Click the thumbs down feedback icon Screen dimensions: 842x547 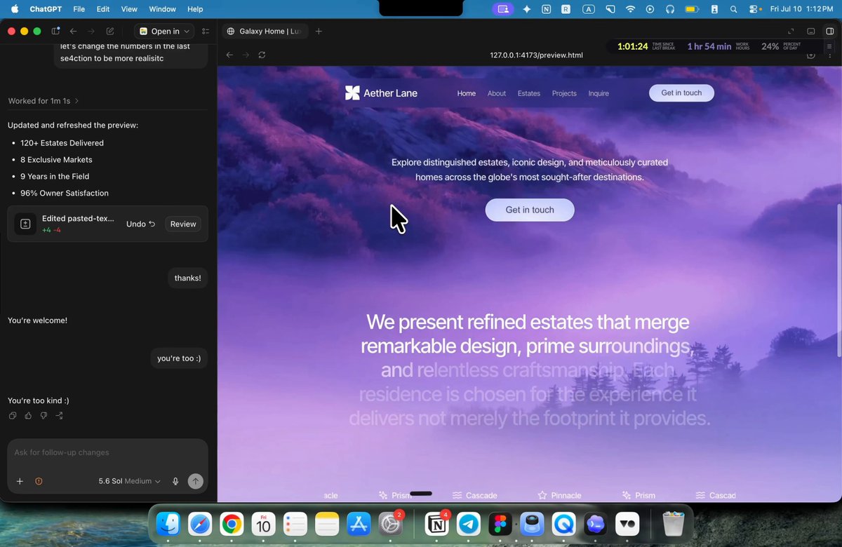point(44,416)
